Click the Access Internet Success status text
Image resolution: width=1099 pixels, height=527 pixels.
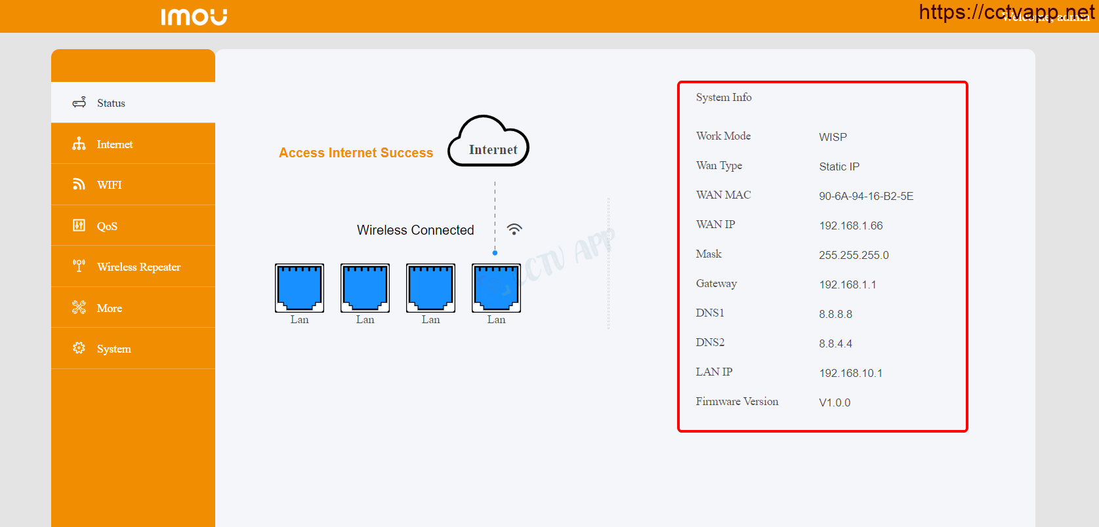pos(356,153)
